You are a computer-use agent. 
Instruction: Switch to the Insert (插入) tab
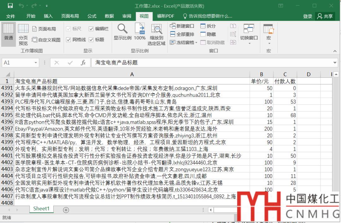point(48,16)
